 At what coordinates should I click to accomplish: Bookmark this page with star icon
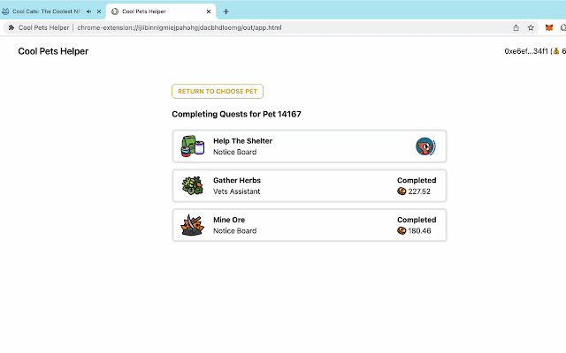tap(531, 27)
